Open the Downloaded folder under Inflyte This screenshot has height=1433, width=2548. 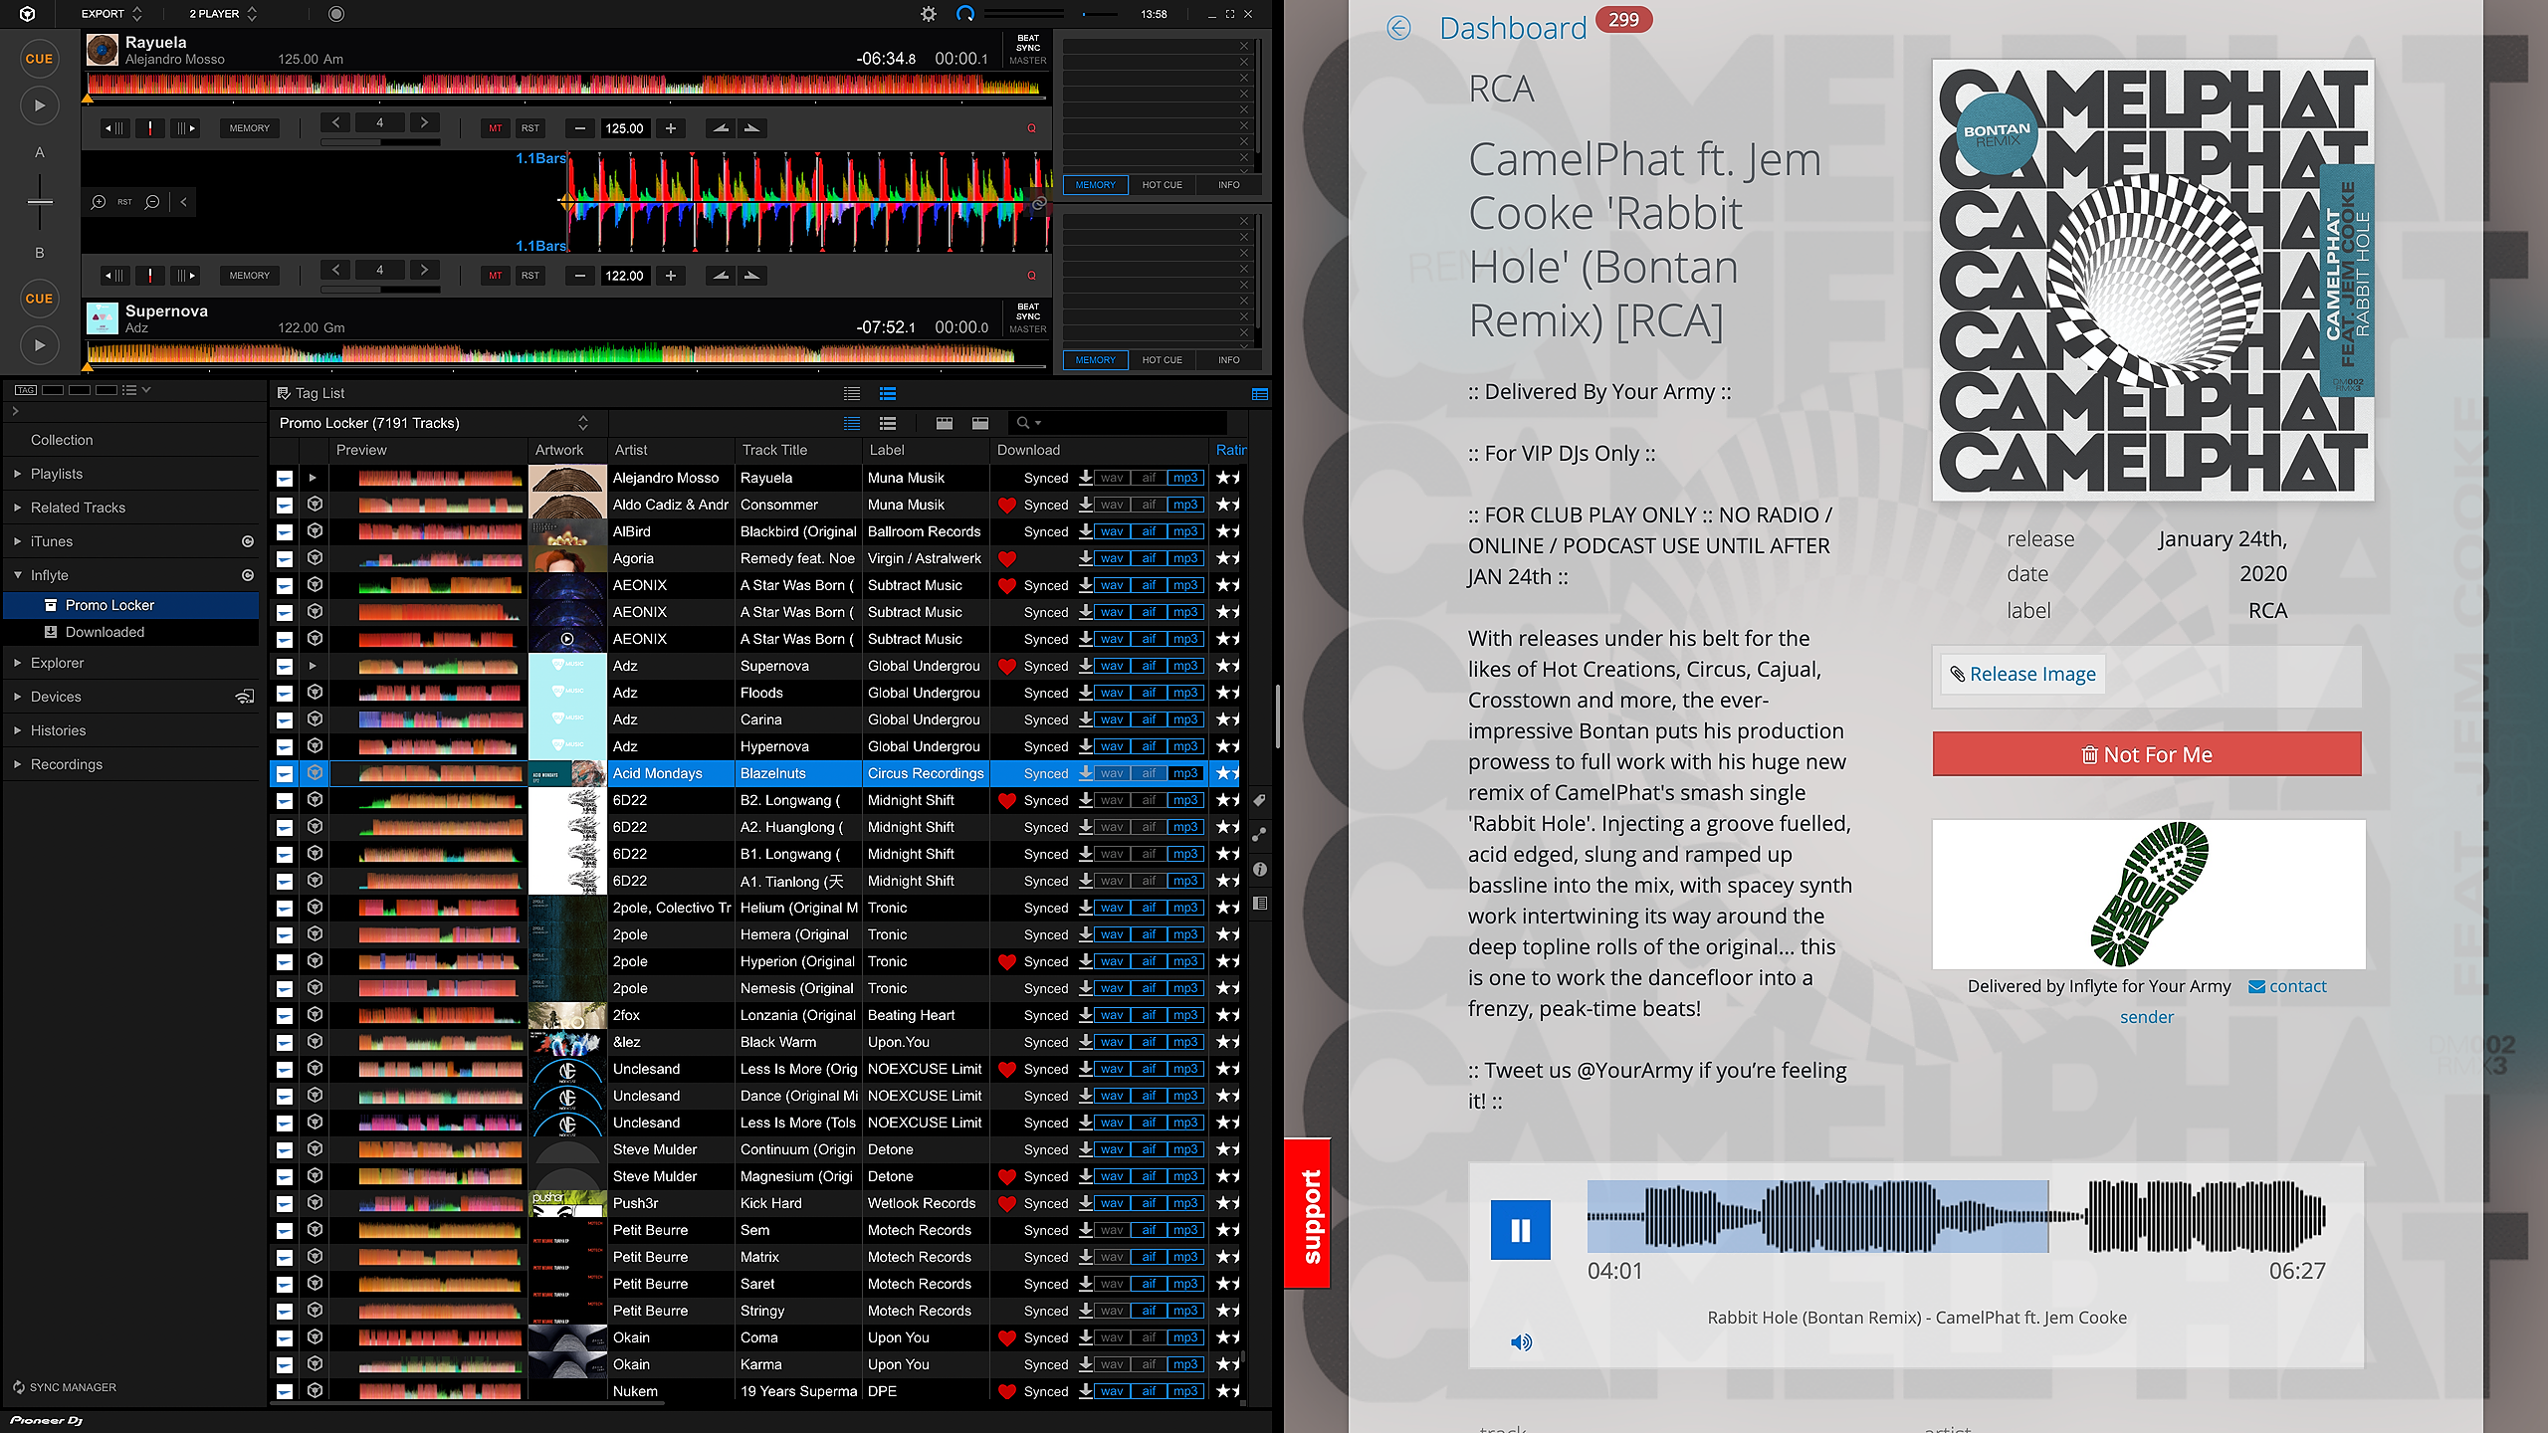(x=105, y=632)
